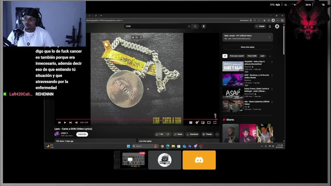The width and height of the screenshot is (331, 186).
Task: Open options for MOR - Blackinny video
Action: tap(272, 75)
